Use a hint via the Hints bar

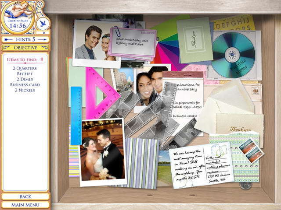(25, 39)
